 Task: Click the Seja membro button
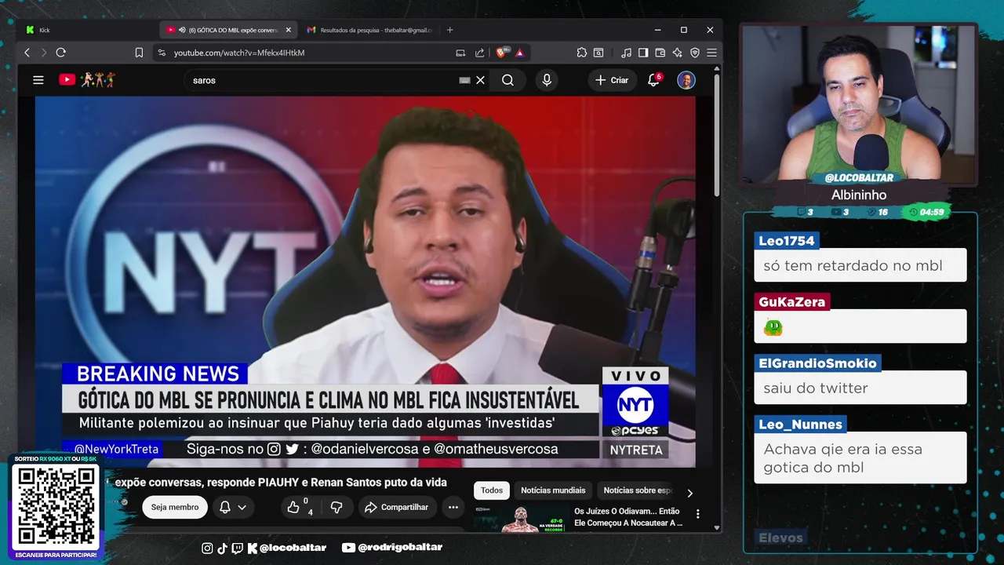click(175, 507)
